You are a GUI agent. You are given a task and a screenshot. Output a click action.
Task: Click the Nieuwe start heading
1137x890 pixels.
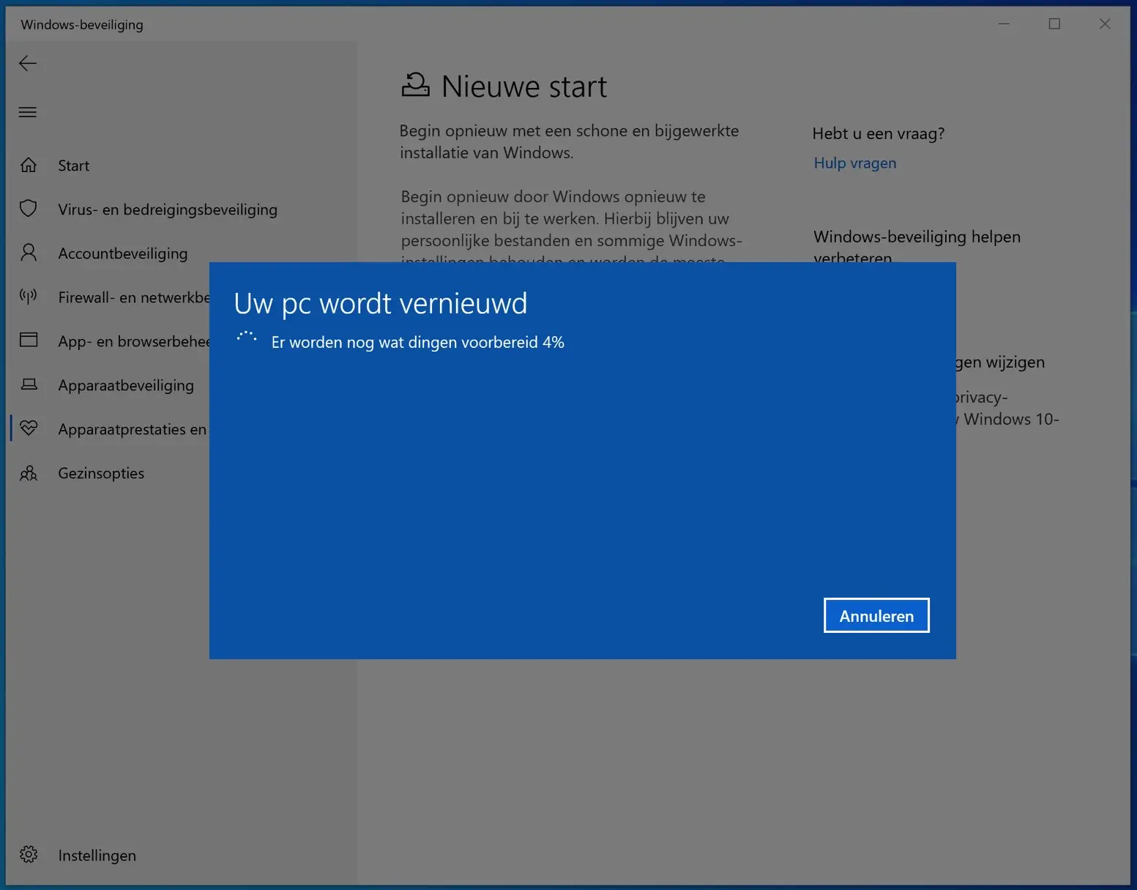524,86
